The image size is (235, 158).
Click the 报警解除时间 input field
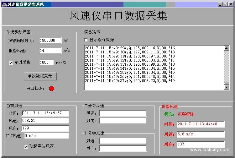click(x=50, y=41)
